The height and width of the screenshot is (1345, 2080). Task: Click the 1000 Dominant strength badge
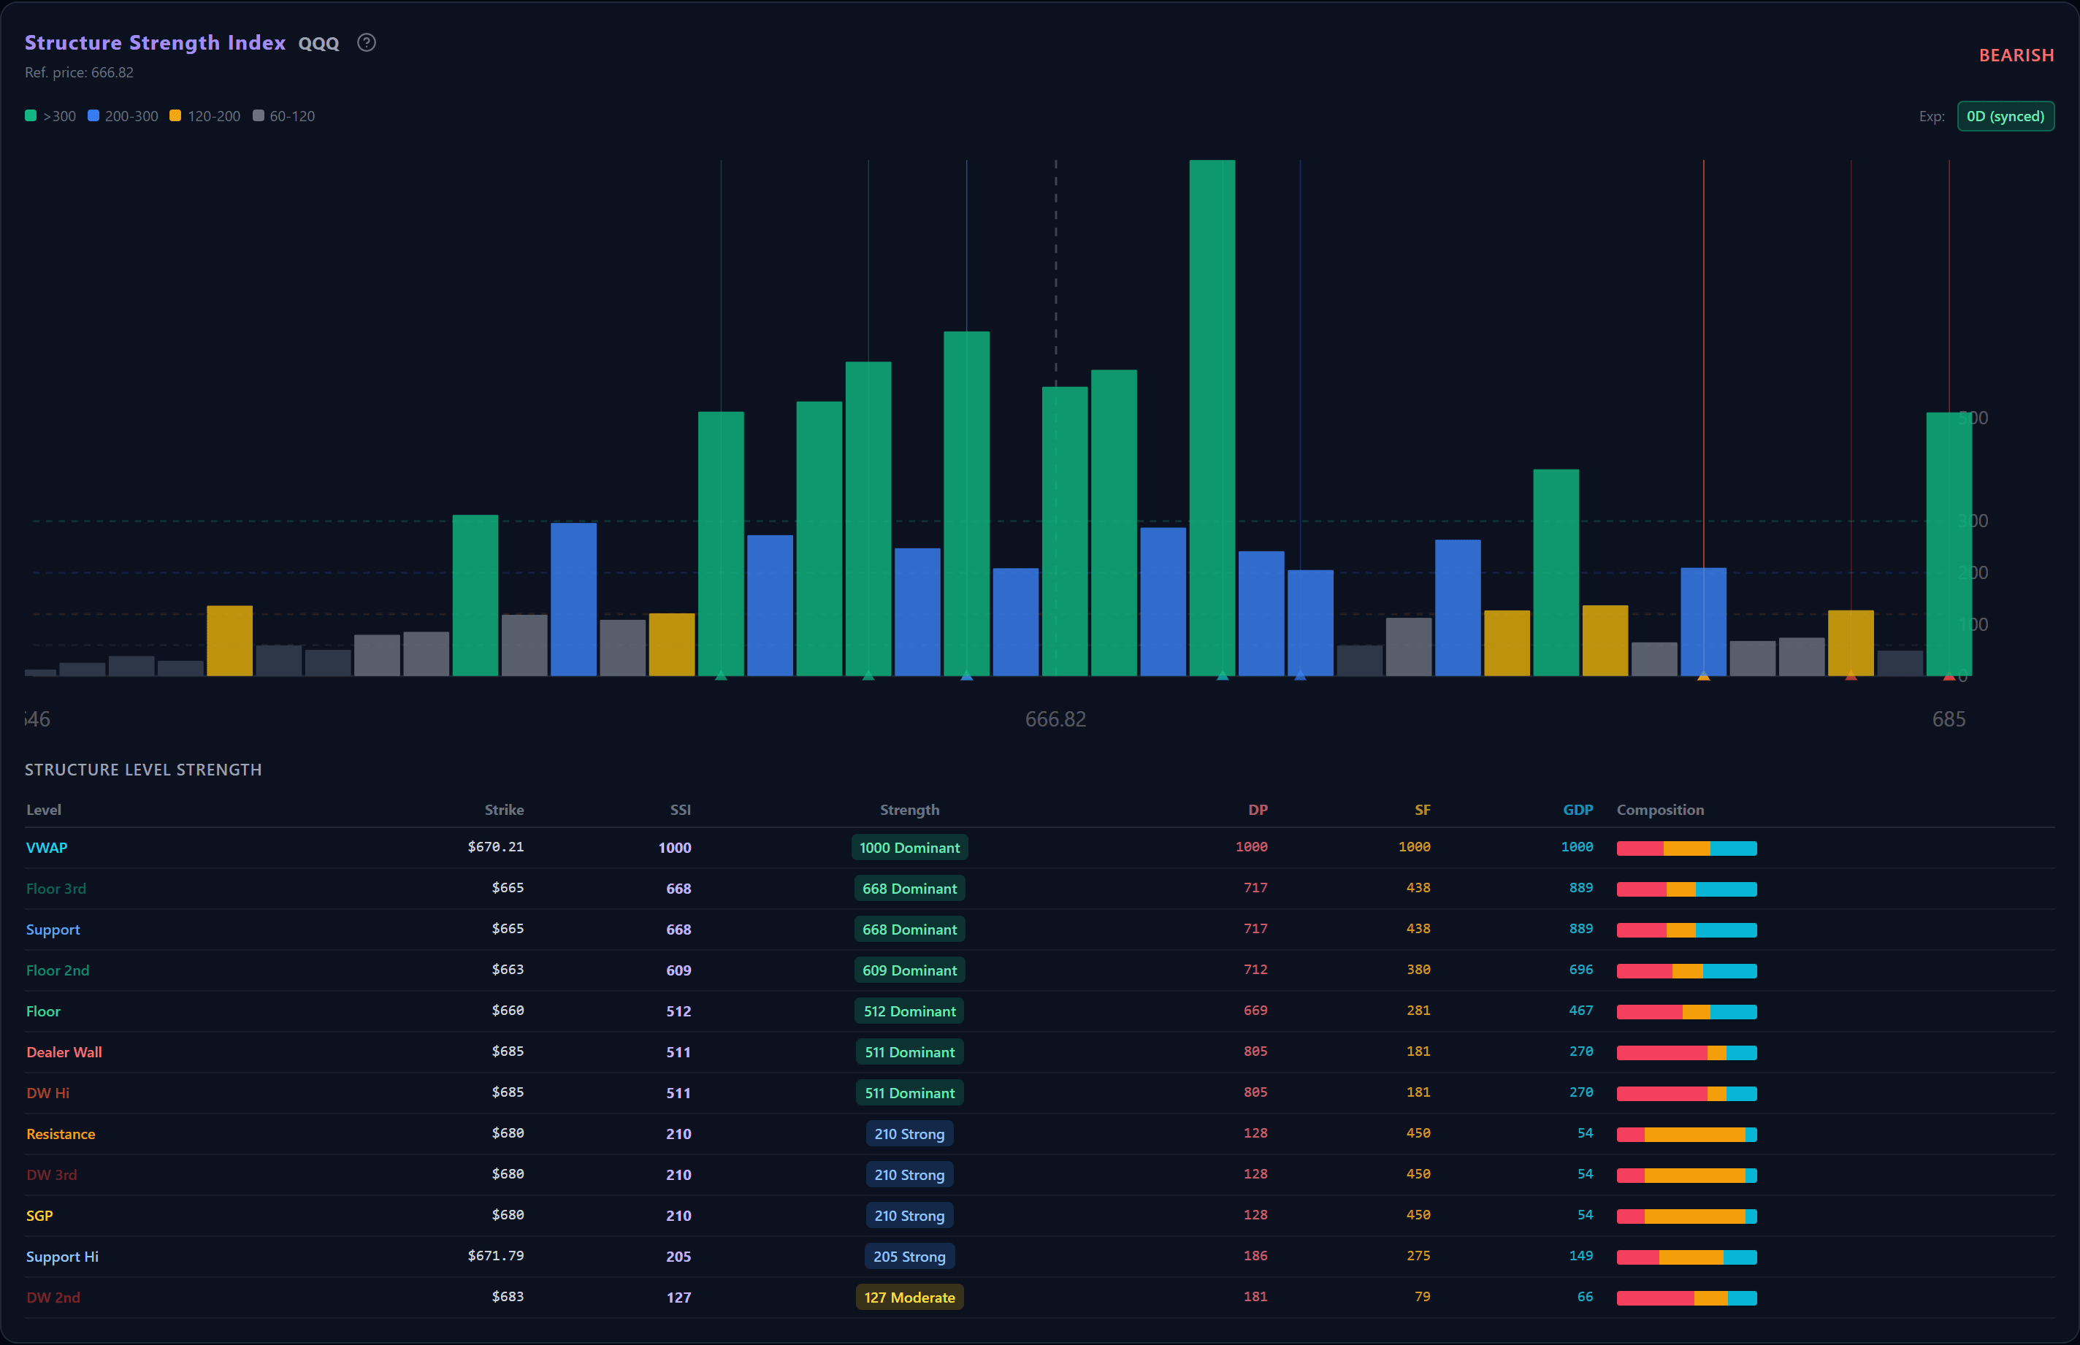tap(909, 847)
